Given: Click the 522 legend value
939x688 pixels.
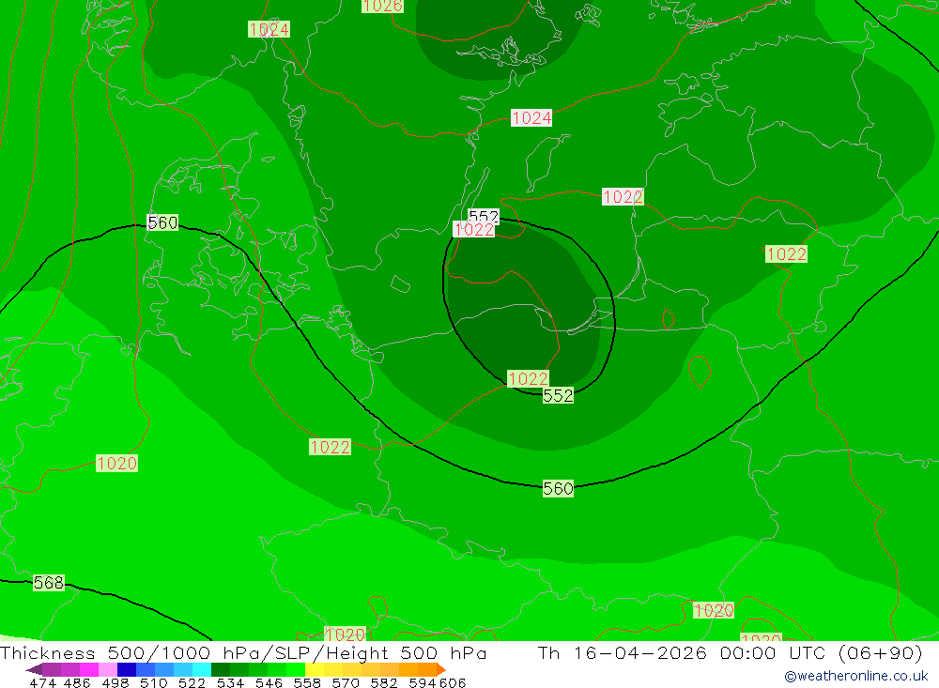Looking at the screenshot, I should tap(192, 682).
